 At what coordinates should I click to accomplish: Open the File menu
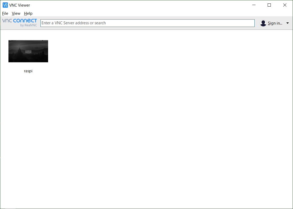click(5, 13)
